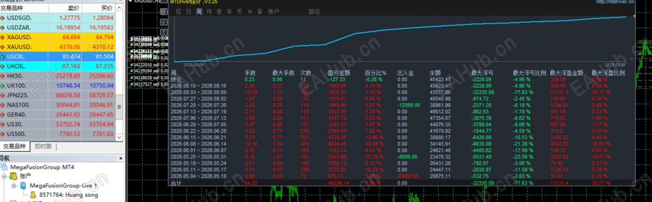Image resolution: width=652 pixels, height=202 pixels.
Task: Open the 账户 tab in MTDriver panel
Action: pyautogui.click(x=274, y=11)
